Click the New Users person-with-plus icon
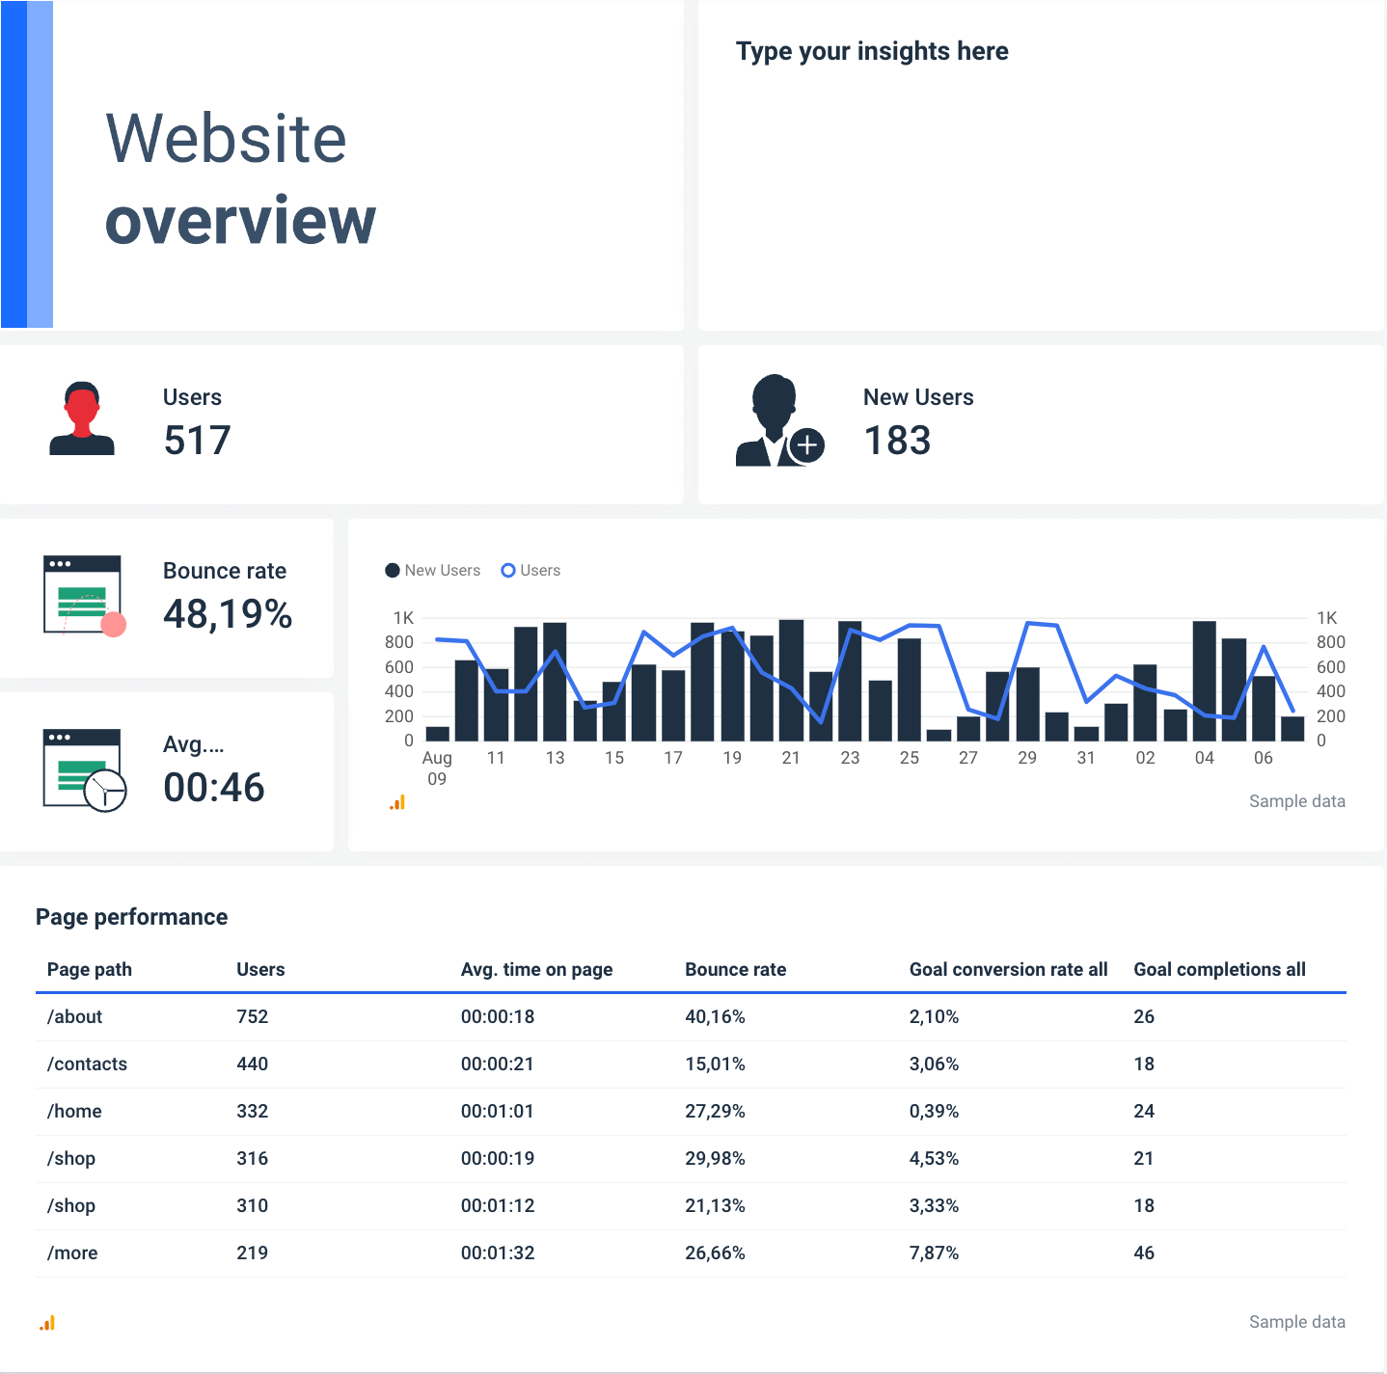Viewport: 1387px width, 1374px height. (775, 419)
